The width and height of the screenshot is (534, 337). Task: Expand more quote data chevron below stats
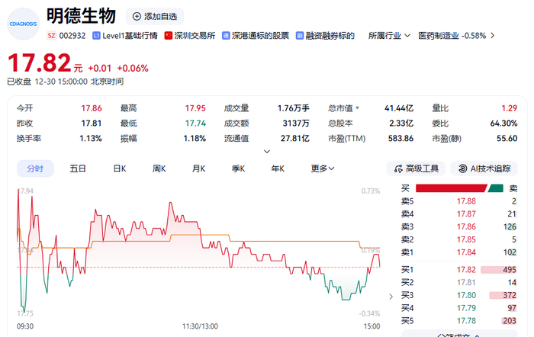pyautogui.click(x=267, y=152)
